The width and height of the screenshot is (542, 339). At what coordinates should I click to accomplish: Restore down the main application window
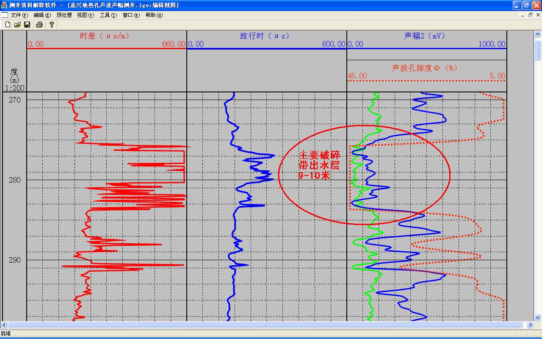click(526, 5)
